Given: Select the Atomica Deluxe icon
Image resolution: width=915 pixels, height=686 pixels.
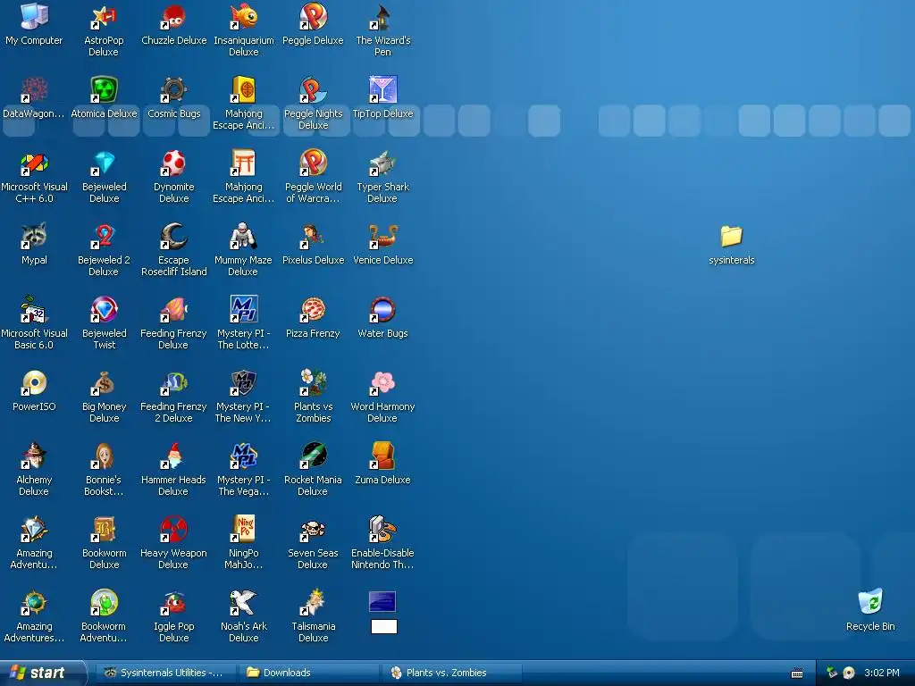Looking at the screenshot, I should pos(104,90).
